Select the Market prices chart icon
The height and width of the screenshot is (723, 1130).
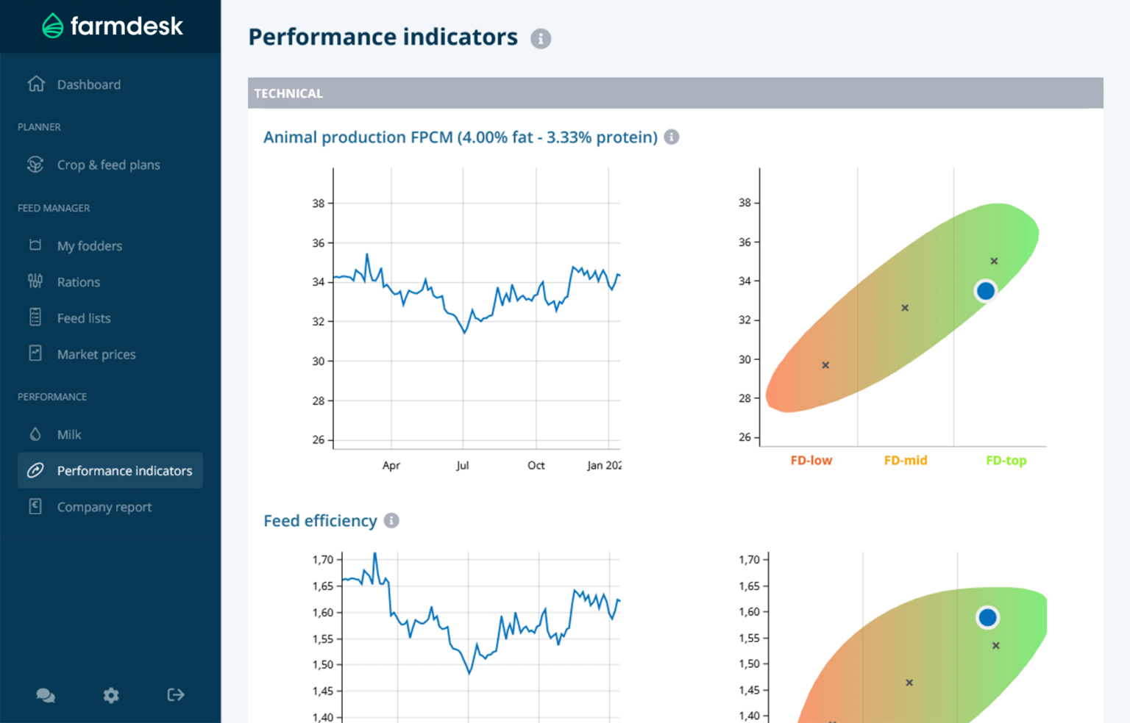point(35,353)
